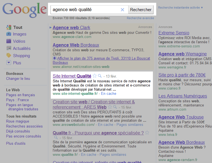Image resolution: width=212 pixels, height=163 pixels.
Task: Click the Images camera icon
Action: tap(9, 34)
